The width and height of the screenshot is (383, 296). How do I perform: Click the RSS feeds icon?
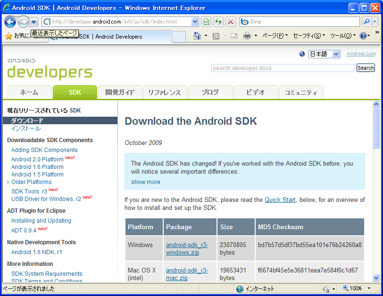coord(216,36)
